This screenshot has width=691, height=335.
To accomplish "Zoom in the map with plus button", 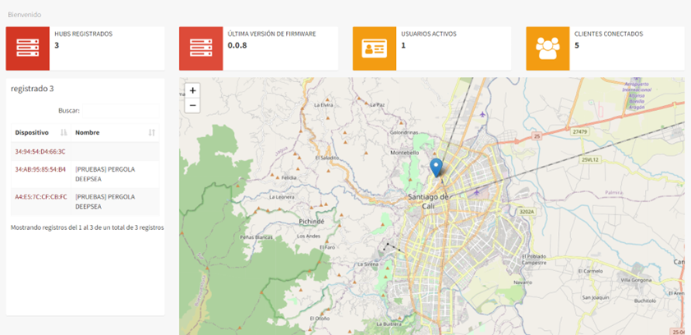I will pyautogui.click(x=192, y=90).
